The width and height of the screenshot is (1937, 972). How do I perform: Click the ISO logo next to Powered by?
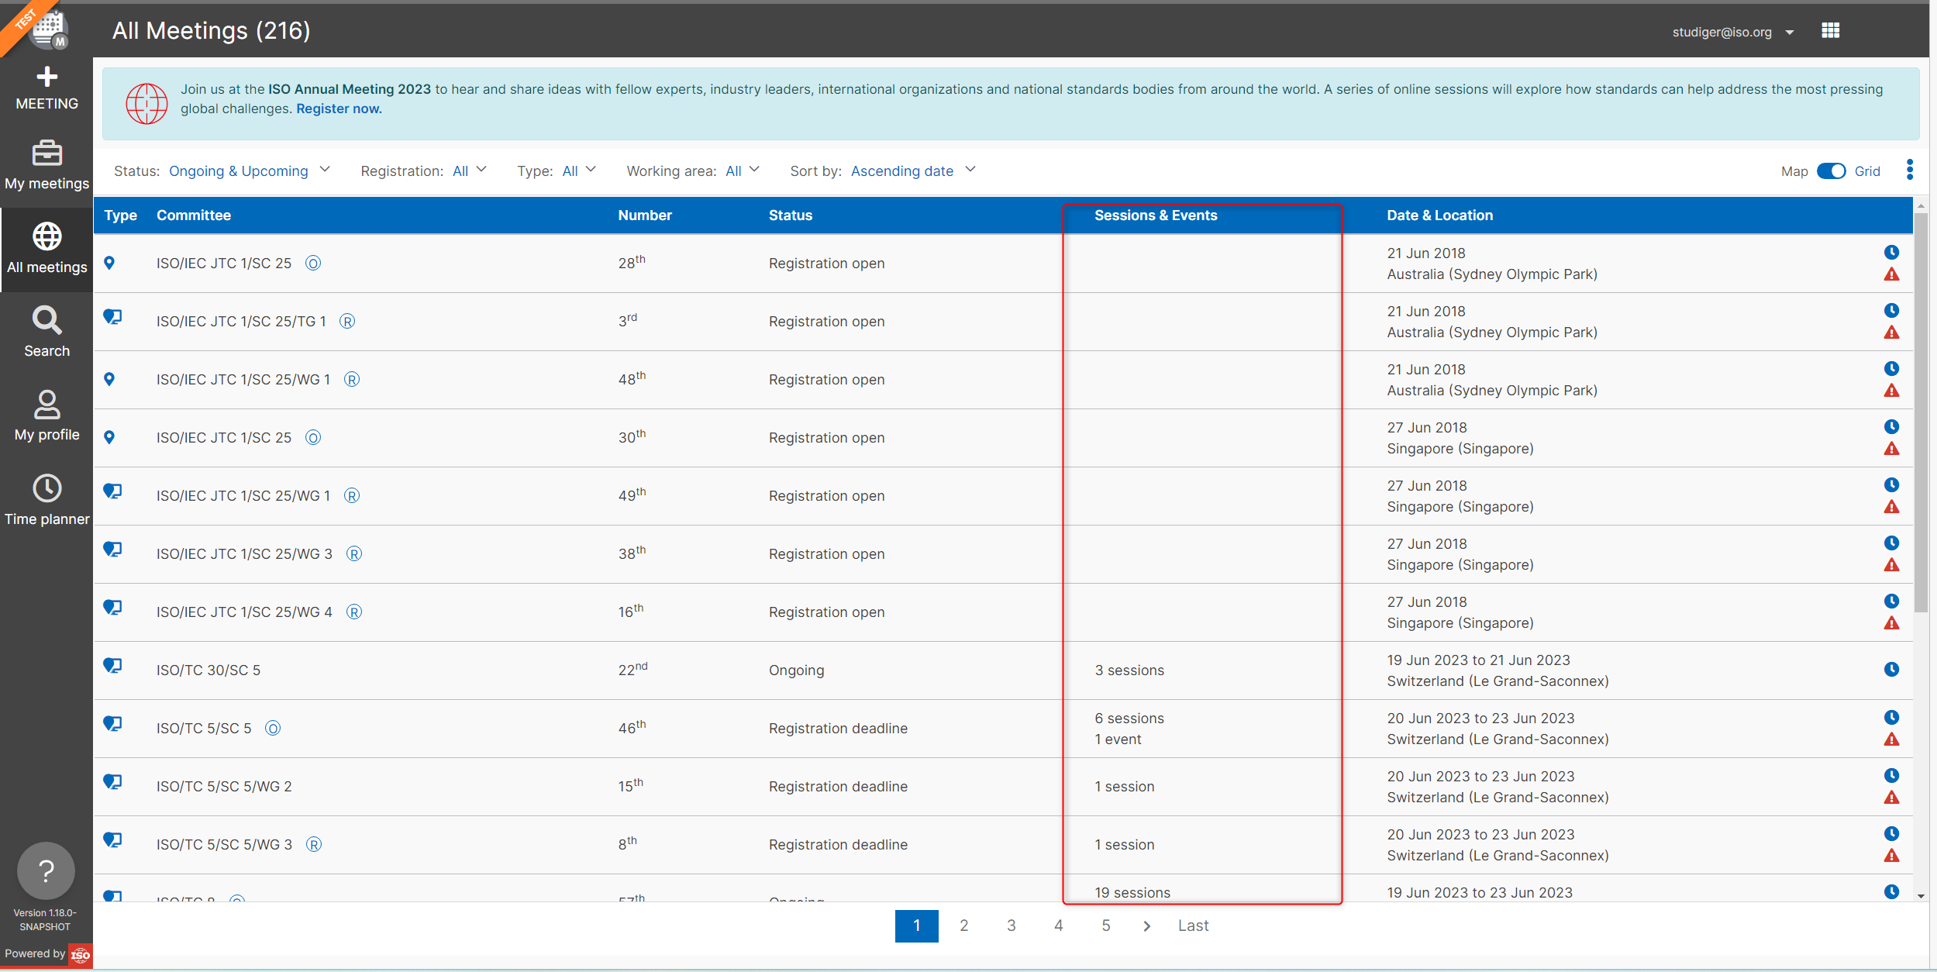[80, 955]
